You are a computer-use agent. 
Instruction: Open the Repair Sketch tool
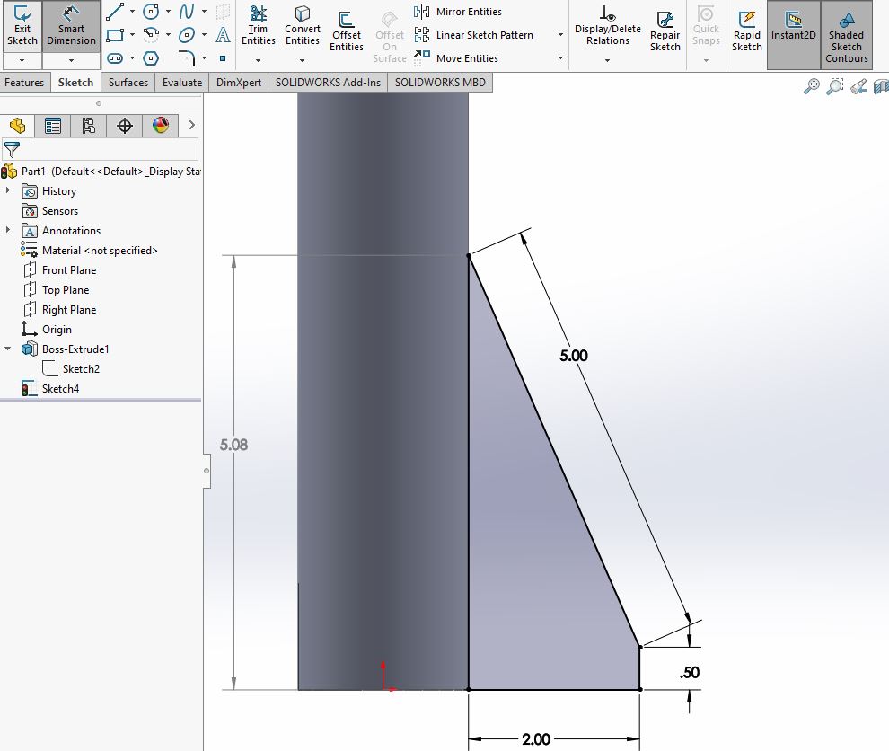[665, 31]
